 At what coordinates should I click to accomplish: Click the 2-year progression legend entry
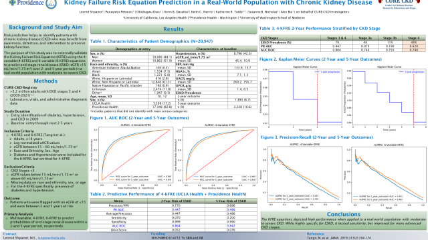click(328, 72)
